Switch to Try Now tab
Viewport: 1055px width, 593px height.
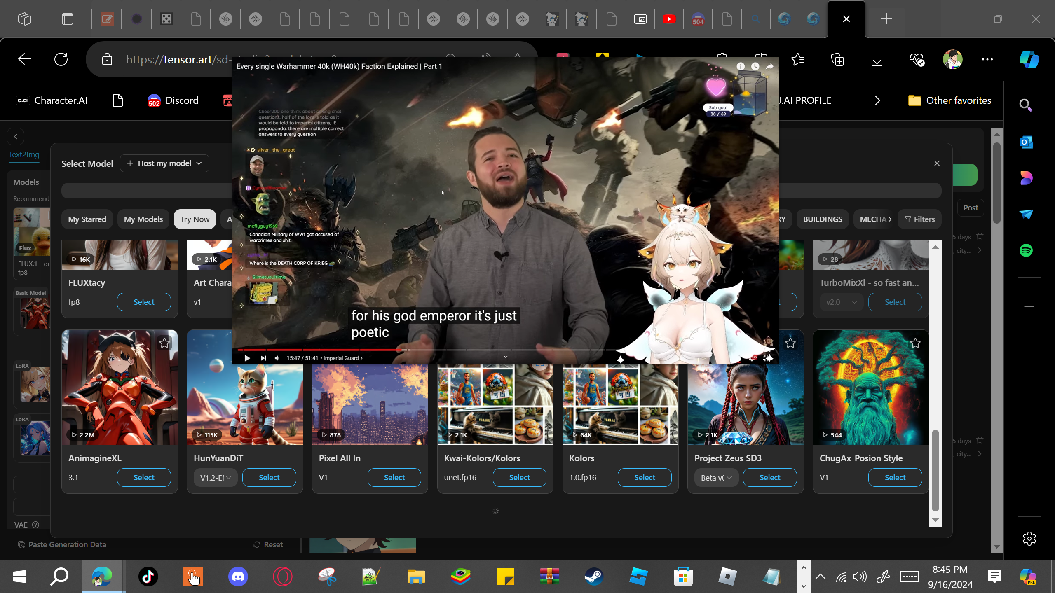point(195,219)
